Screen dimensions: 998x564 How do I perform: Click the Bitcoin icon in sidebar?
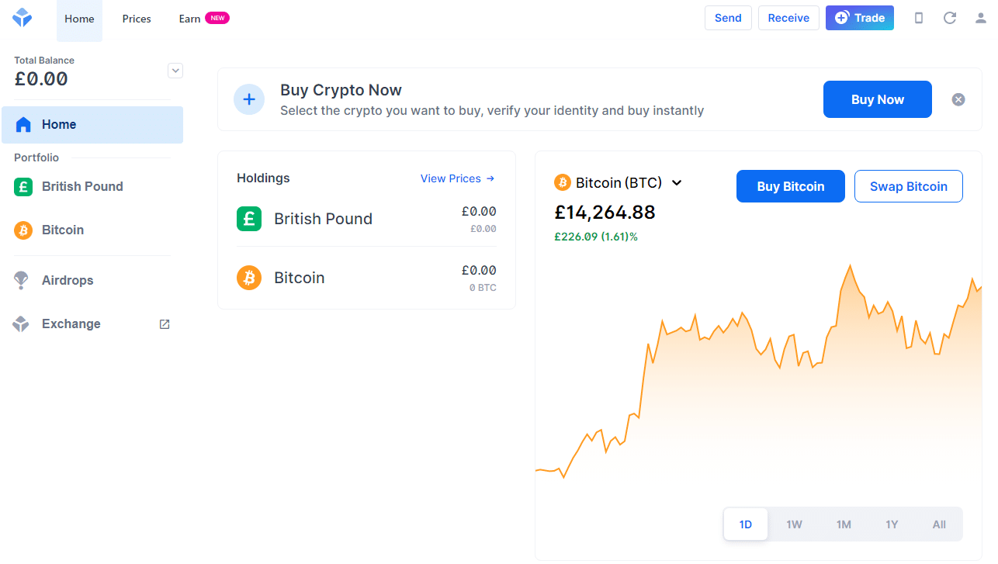[x=23, y=230]
